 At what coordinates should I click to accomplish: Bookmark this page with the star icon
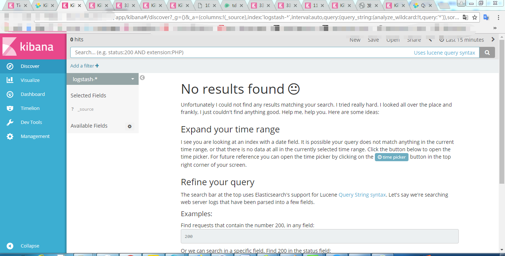pyautogui.click(x=475, y=17)
